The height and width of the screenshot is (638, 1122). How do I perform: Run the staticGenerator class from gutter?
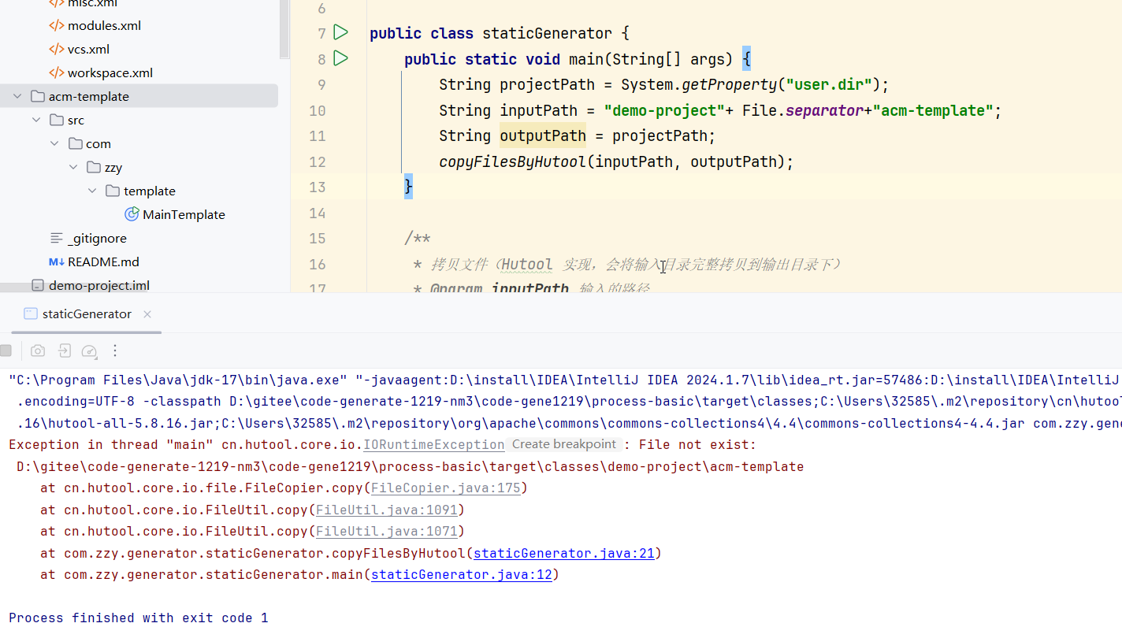coord(340,32)
